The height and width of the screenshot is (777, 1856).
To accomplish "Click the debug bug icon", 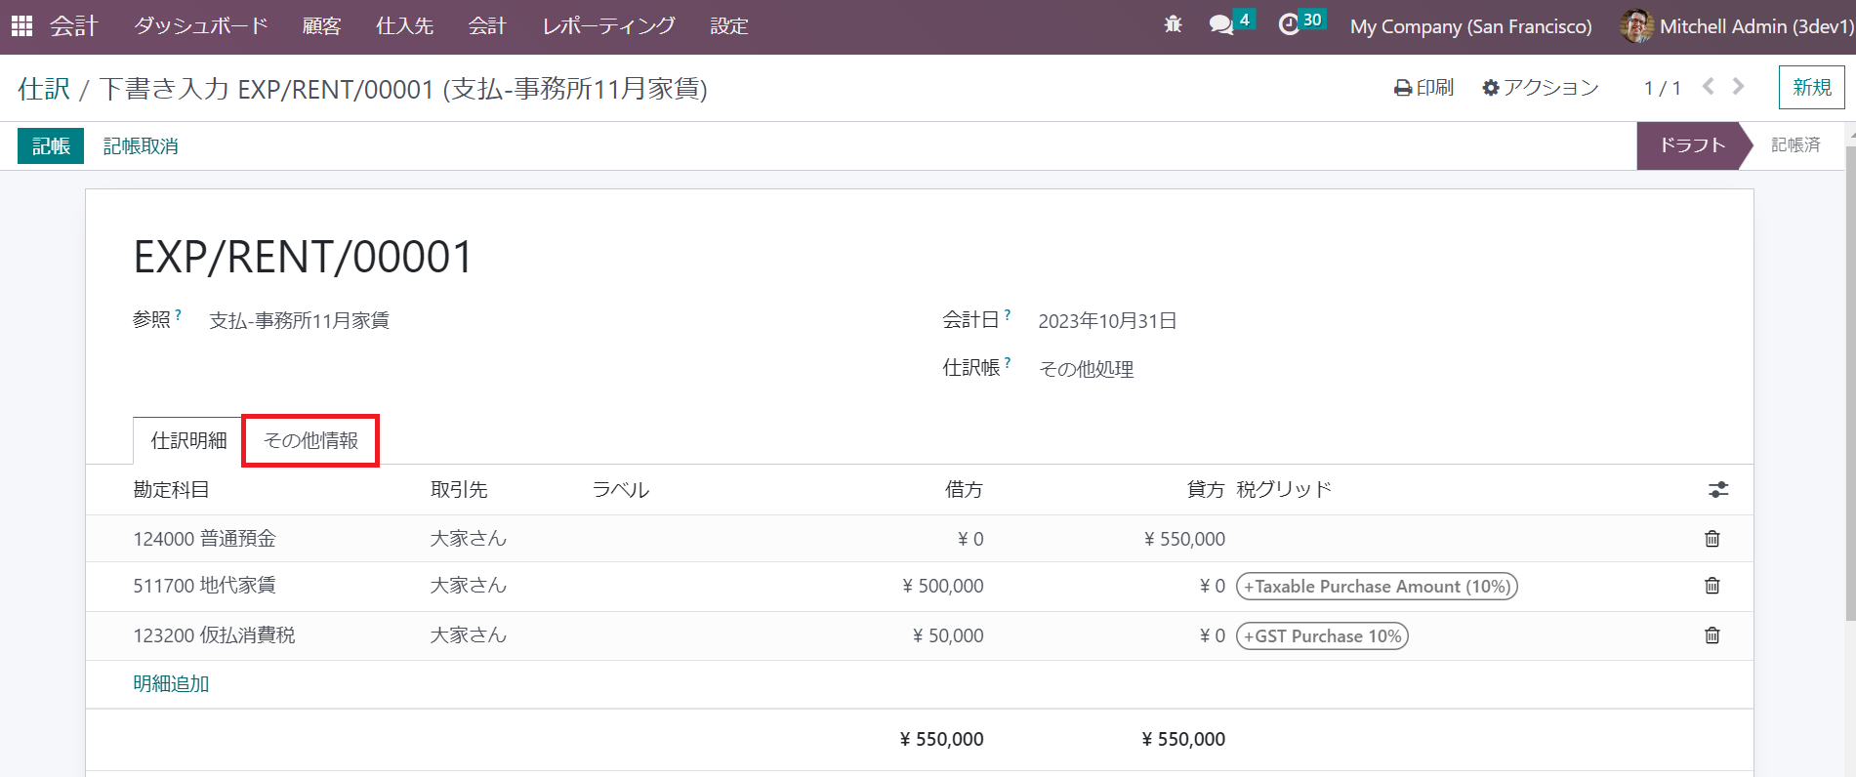I will (1173, 25).
